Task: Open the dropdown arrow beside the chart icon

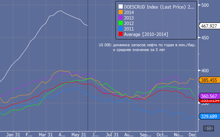Action: point(213,128)
